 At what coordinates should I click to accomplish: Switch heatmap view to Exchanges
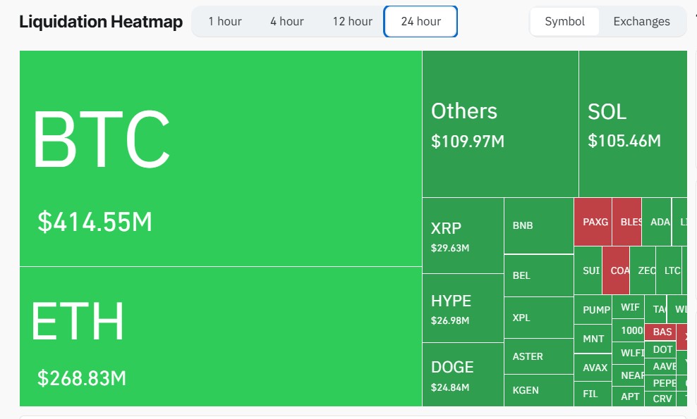pos(641,21)
